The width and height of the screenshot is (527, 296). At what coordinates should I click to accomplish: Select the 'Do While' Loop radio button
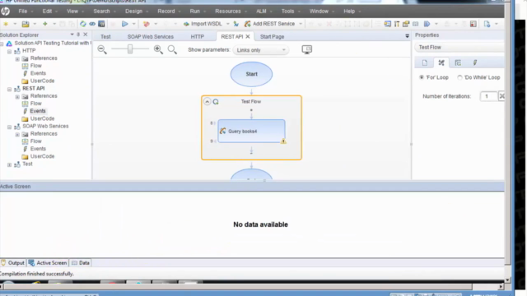point(459,77)
